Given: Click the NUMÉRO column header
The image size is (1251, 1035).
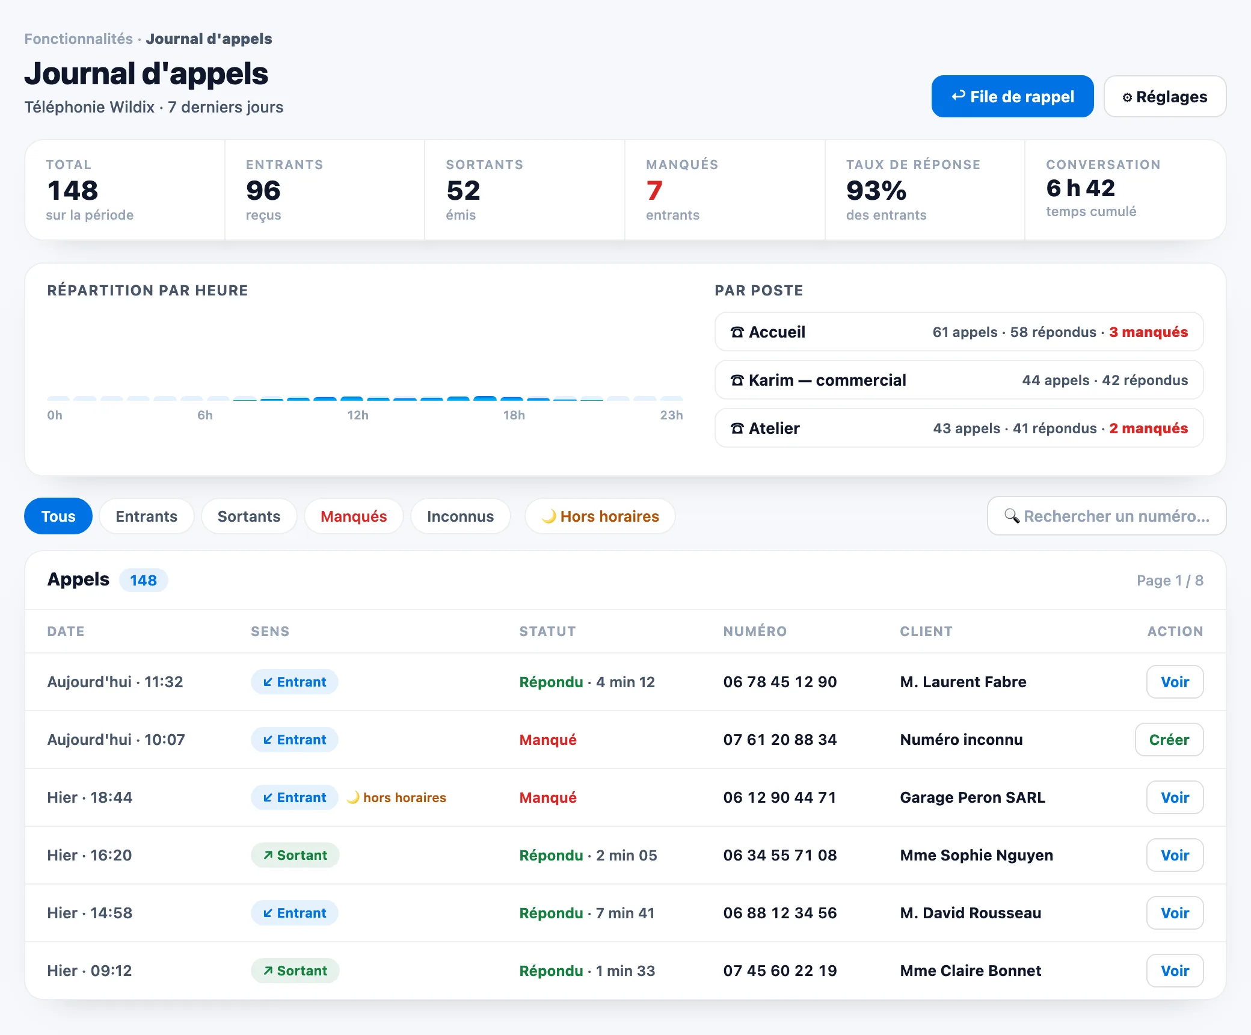Looking at the screenshot, I should coord(755,631).
